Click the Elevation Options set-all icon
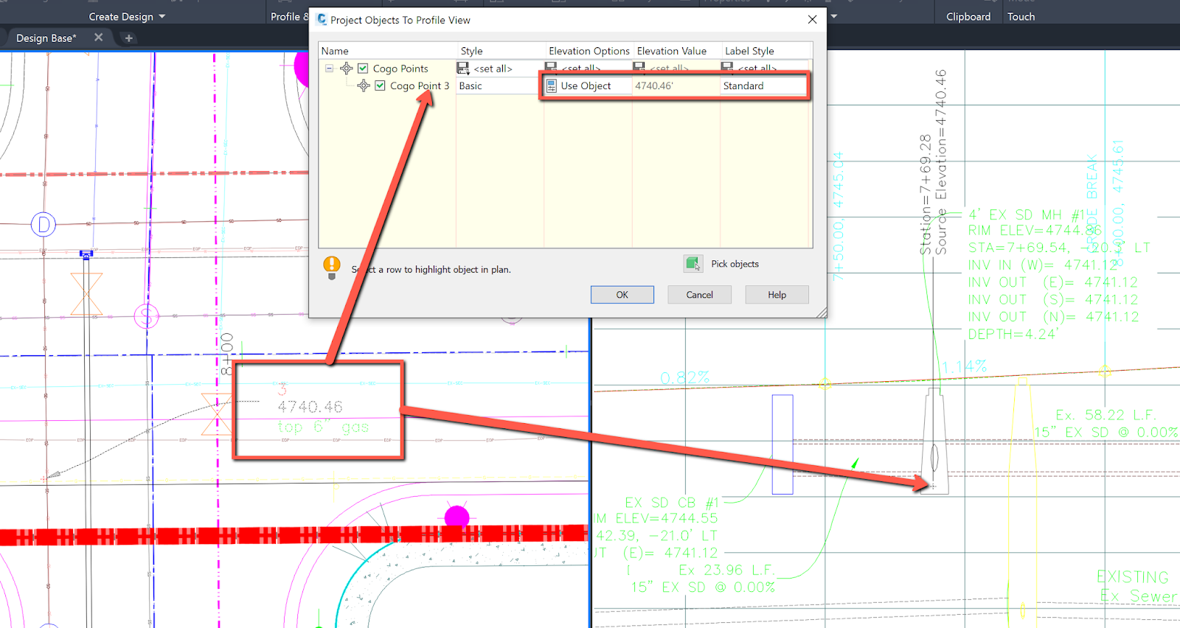1180x628 pixels. tap(551, 68)
